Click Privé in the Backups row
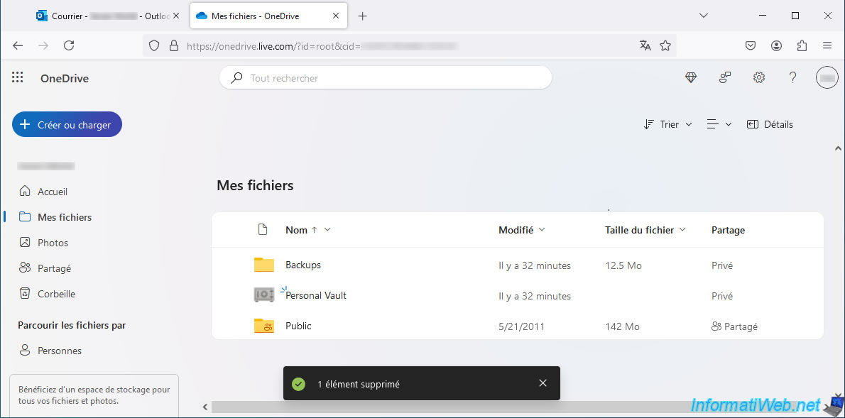 (722, 265)
